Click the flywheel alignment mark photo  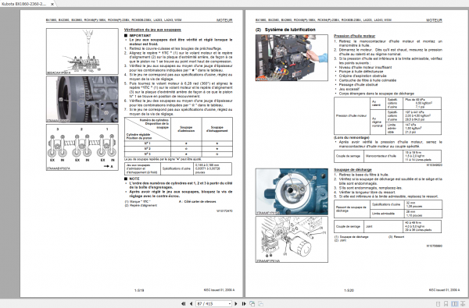(x=82, y=99)
